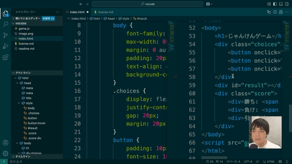Toggle the editor group lock icon

[x=281, y=12]
